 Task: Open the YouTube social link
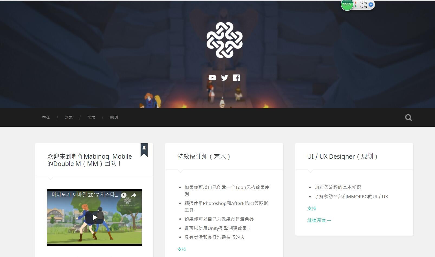pyautogui.click(x=212, y=78)
